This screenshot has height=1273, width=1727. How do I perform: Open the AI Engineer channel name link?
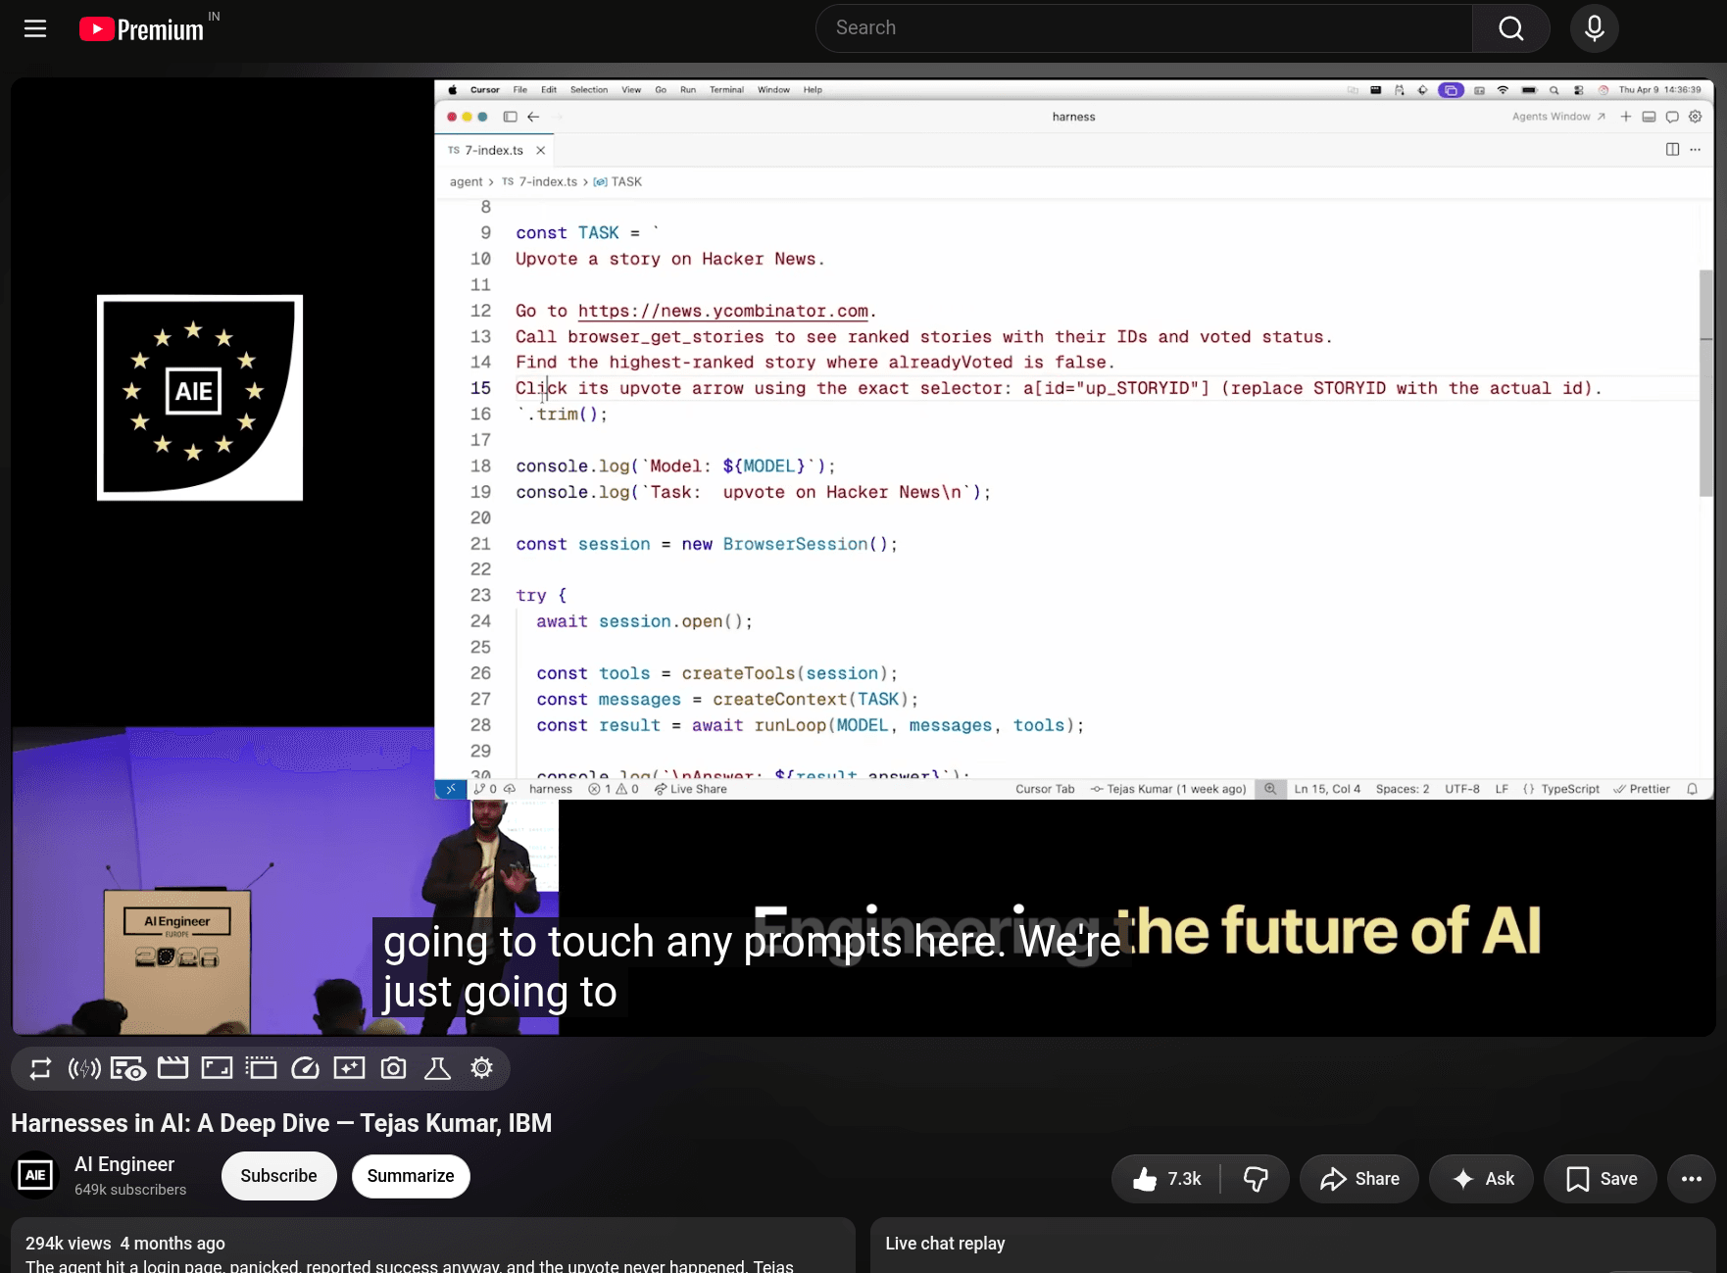(124, 1164)
